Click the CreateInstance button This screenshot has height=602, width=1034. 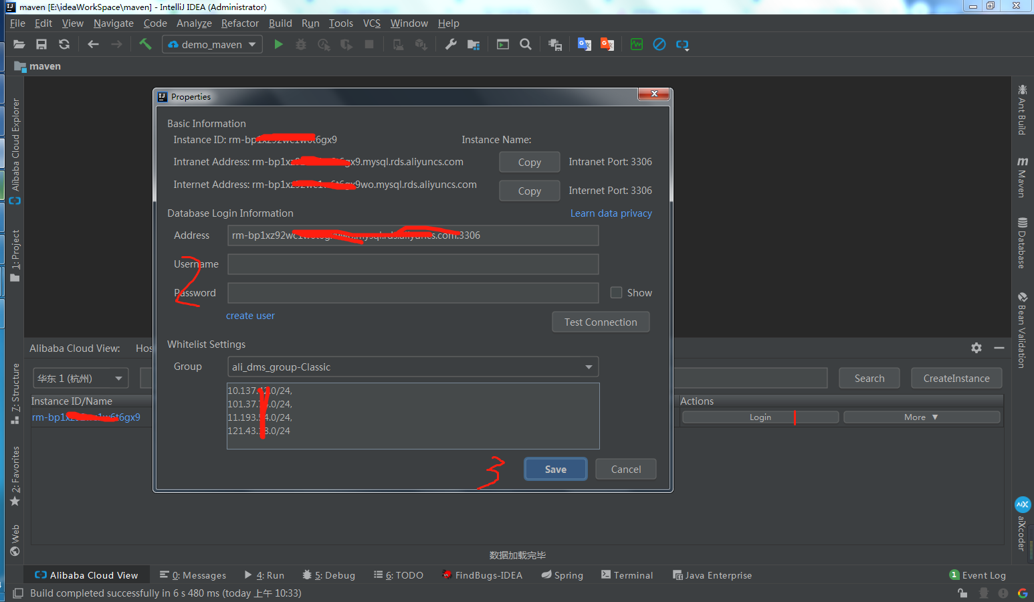[x=956, y=378]
